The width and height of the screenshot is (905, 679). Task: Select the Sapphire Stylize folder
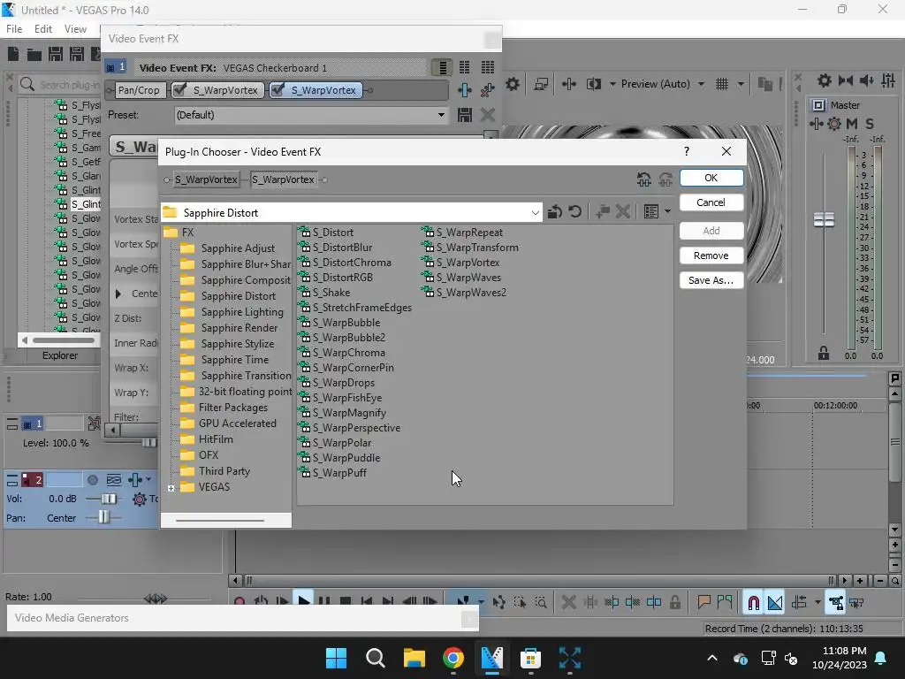point(238,344)
